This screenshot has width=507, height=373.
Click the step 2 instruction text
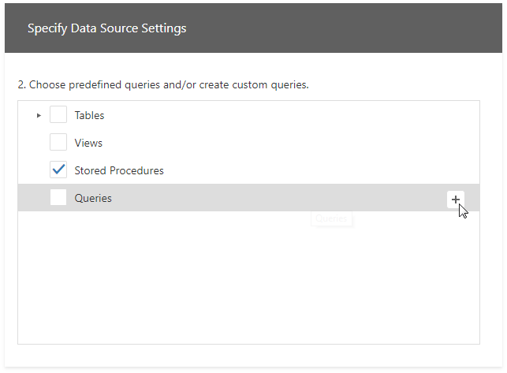pyautogui.click(x=162, y=84)
